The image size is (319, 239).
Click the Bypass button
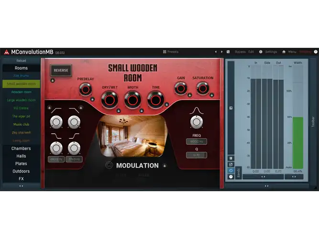(240, 52)
